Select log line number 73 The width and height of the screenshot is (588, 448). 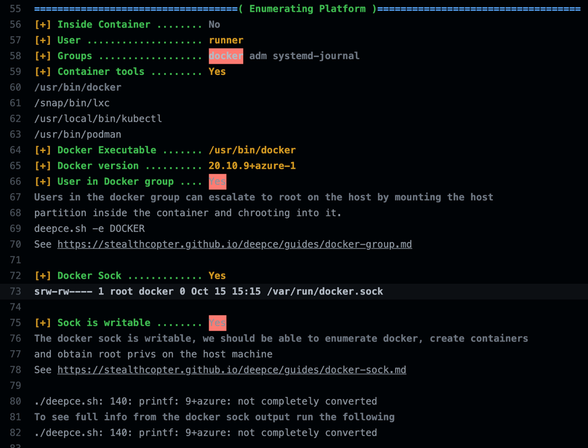[x=15, y=291]
